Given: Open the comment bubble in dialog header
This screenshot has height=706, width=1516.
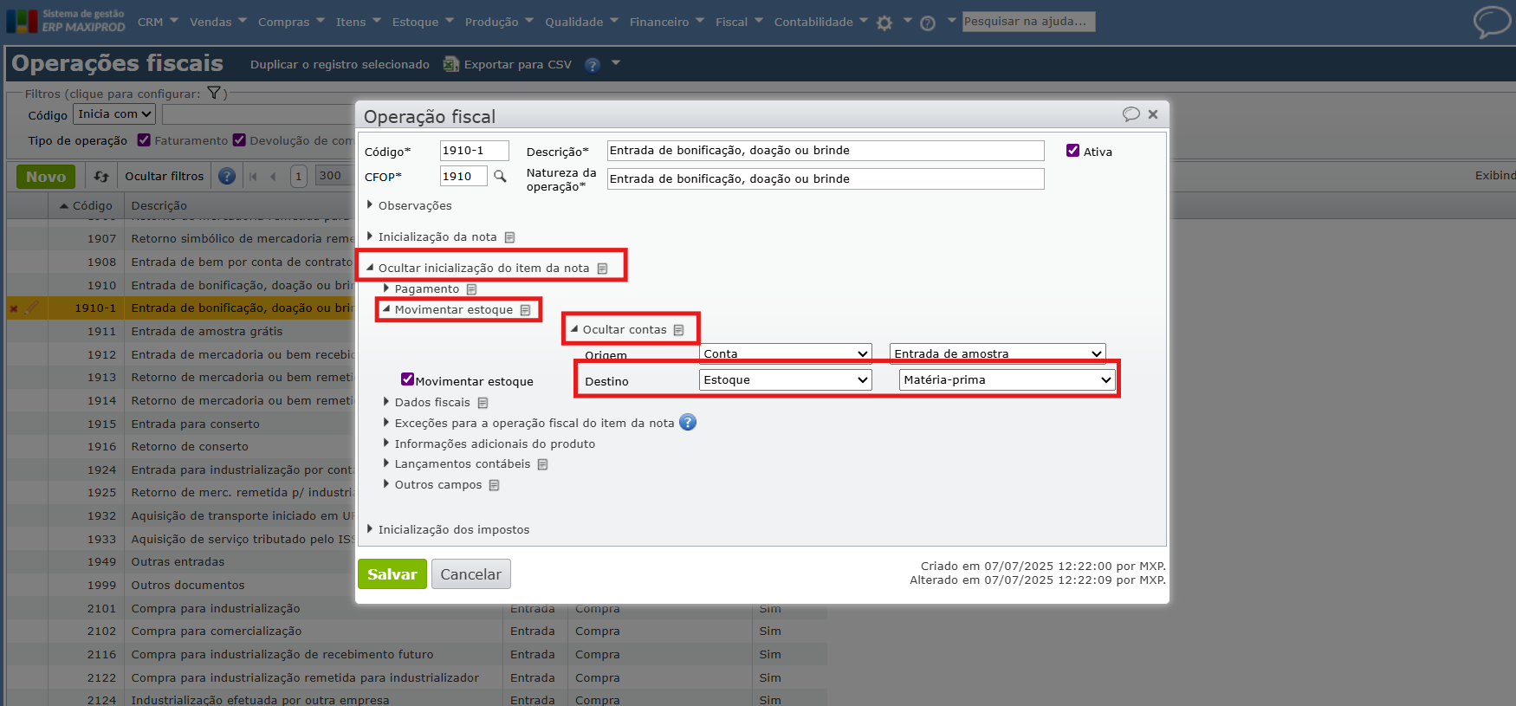Looking at the screenshot, I should pos(1131,114).
